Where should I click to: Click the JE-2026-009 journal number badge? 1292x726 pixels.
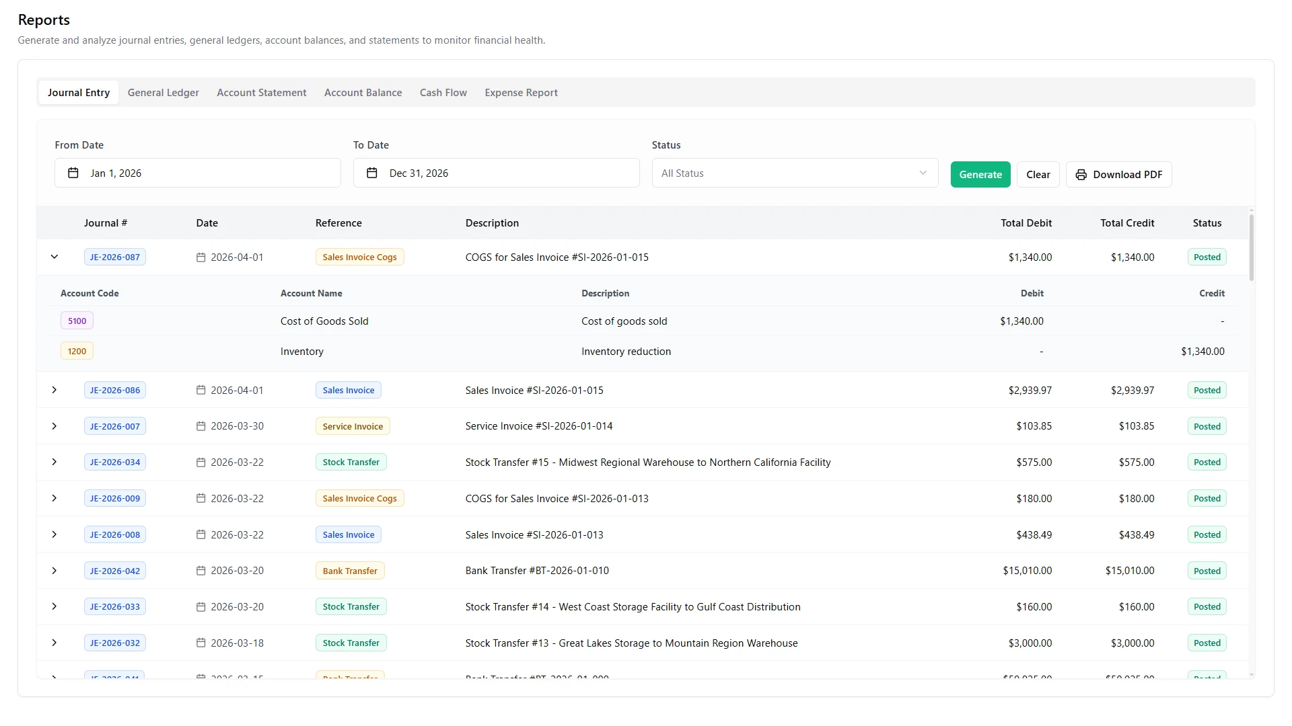point(115,498)
